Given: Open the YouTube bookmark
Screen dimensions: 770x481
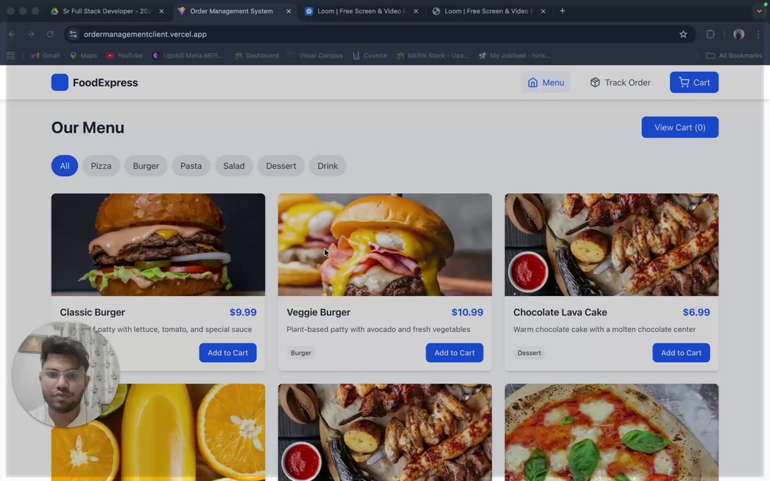Looking at the screenshot, I should [125, 55].
